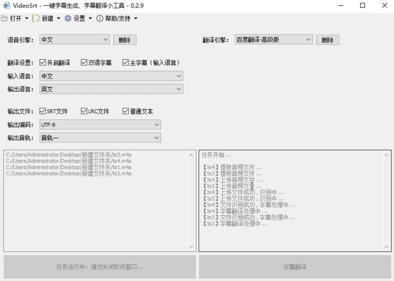Screen dimensions: 394x281
Task: Click scroll-up arrow of the file list
Action: pos(191,155)
